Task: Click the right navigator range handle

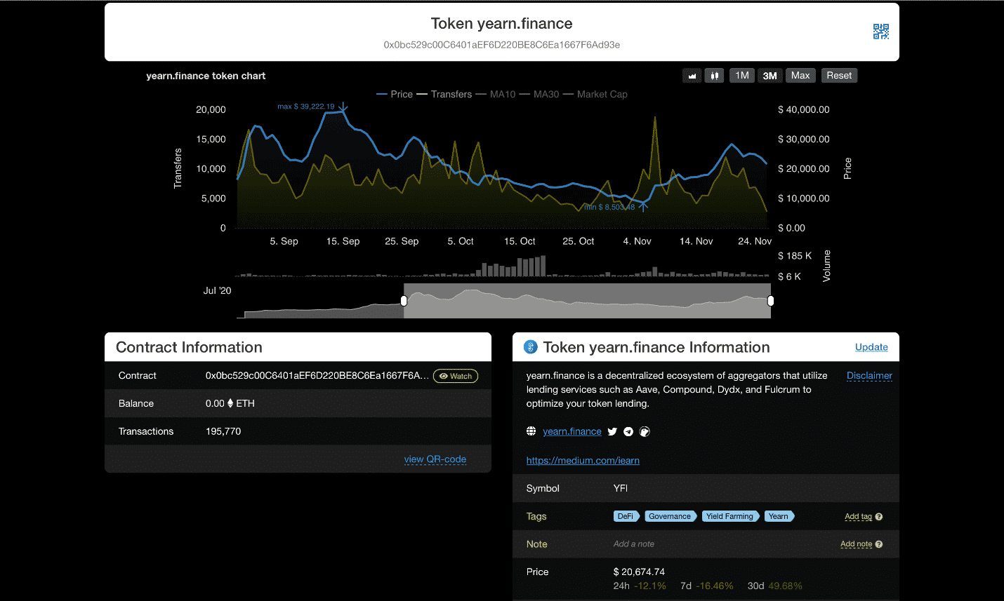Action: (x=771, y=301)
